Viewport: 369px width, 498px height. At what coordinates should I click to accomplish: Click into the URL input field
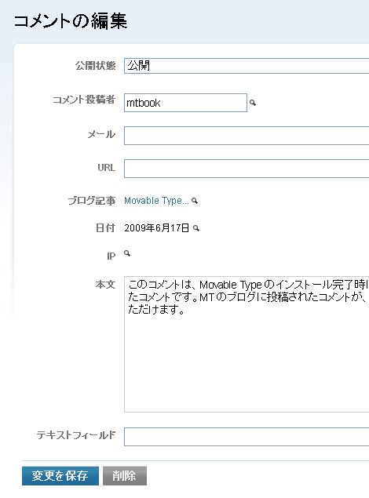coord(247,169)
